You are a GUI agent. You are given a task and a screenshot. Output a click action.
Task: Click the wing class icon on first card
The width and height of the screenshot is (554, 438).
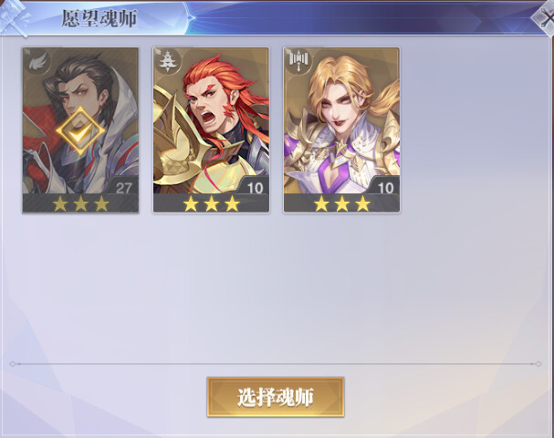pos(37,62)
